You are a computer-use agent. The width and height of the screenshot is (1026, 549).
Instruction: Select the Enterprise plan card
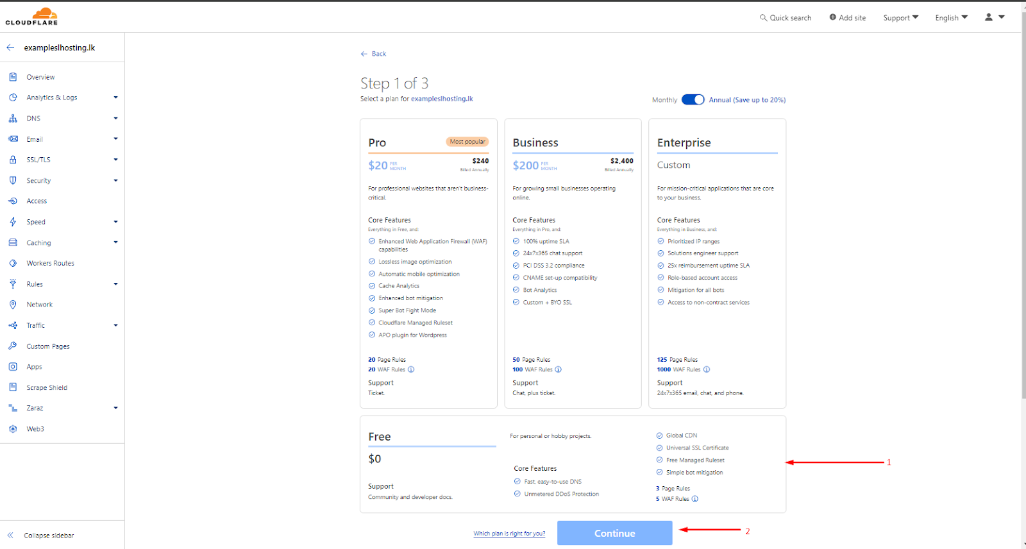717,263
